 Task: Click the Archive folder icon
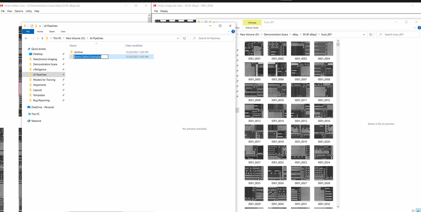click(x=72, y=52)
